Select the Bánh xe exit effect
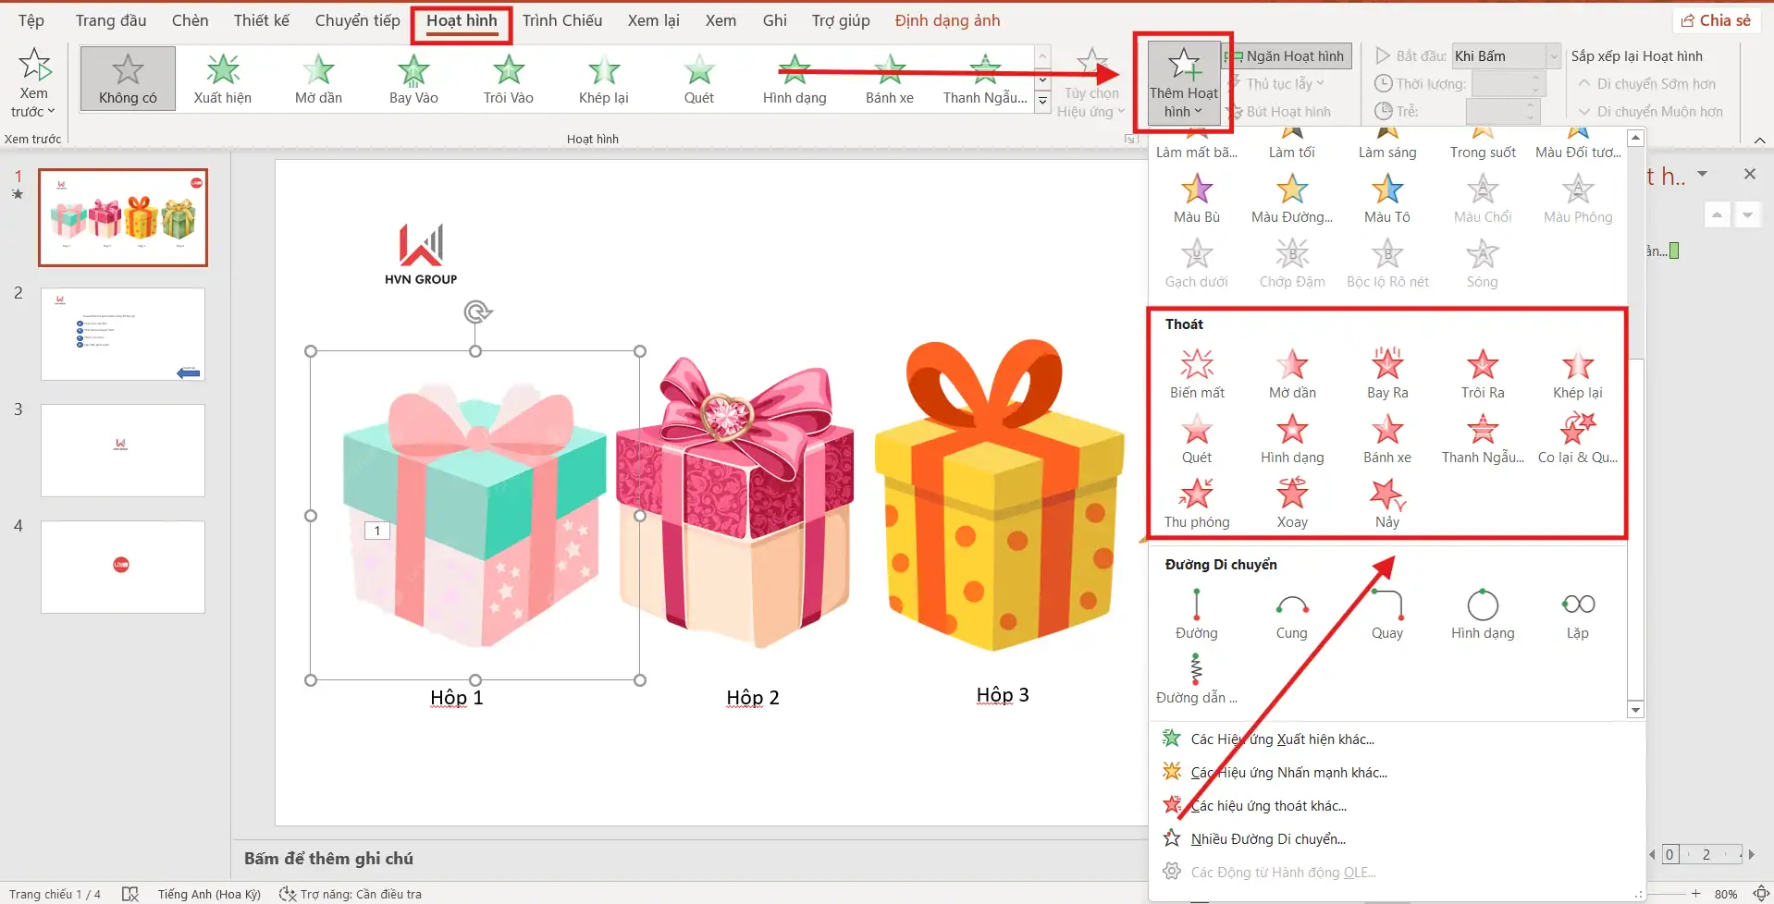The image size is (1774, 904). tap(1386, 438)
